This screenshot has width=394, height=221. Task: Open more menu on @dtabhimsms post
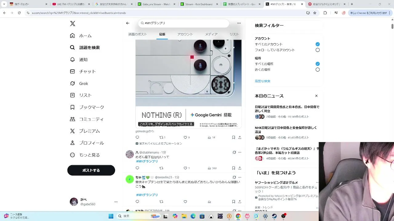pos(240,152)
